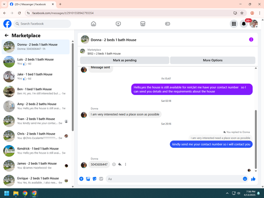Click Donna's avatar in chat header
Image resolution: width=264 pixels, height=198 pixels.
click(85, 40)
